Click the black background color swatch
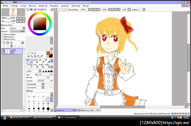191x126 pixels. 51,56
